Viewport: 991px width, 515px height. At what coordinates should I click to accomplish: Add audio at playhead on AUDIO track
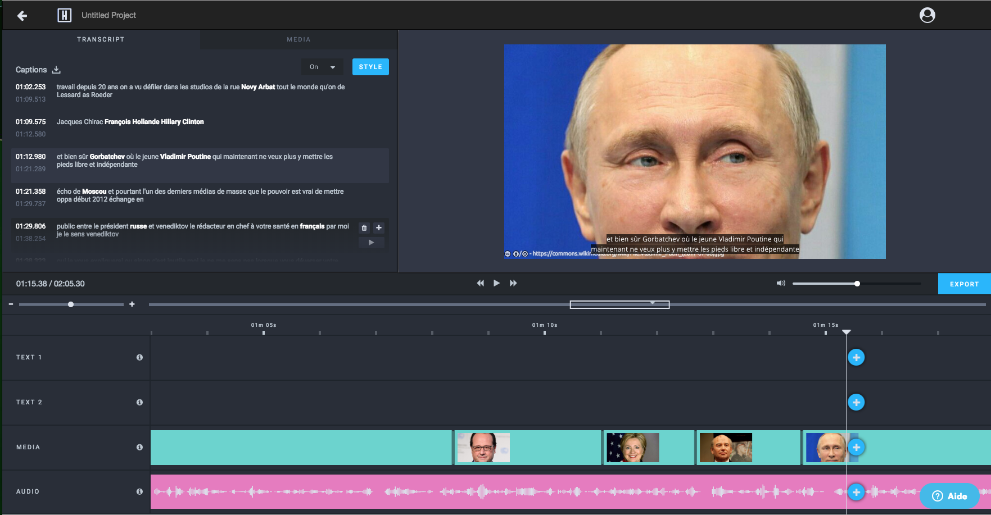coord(856,492)
